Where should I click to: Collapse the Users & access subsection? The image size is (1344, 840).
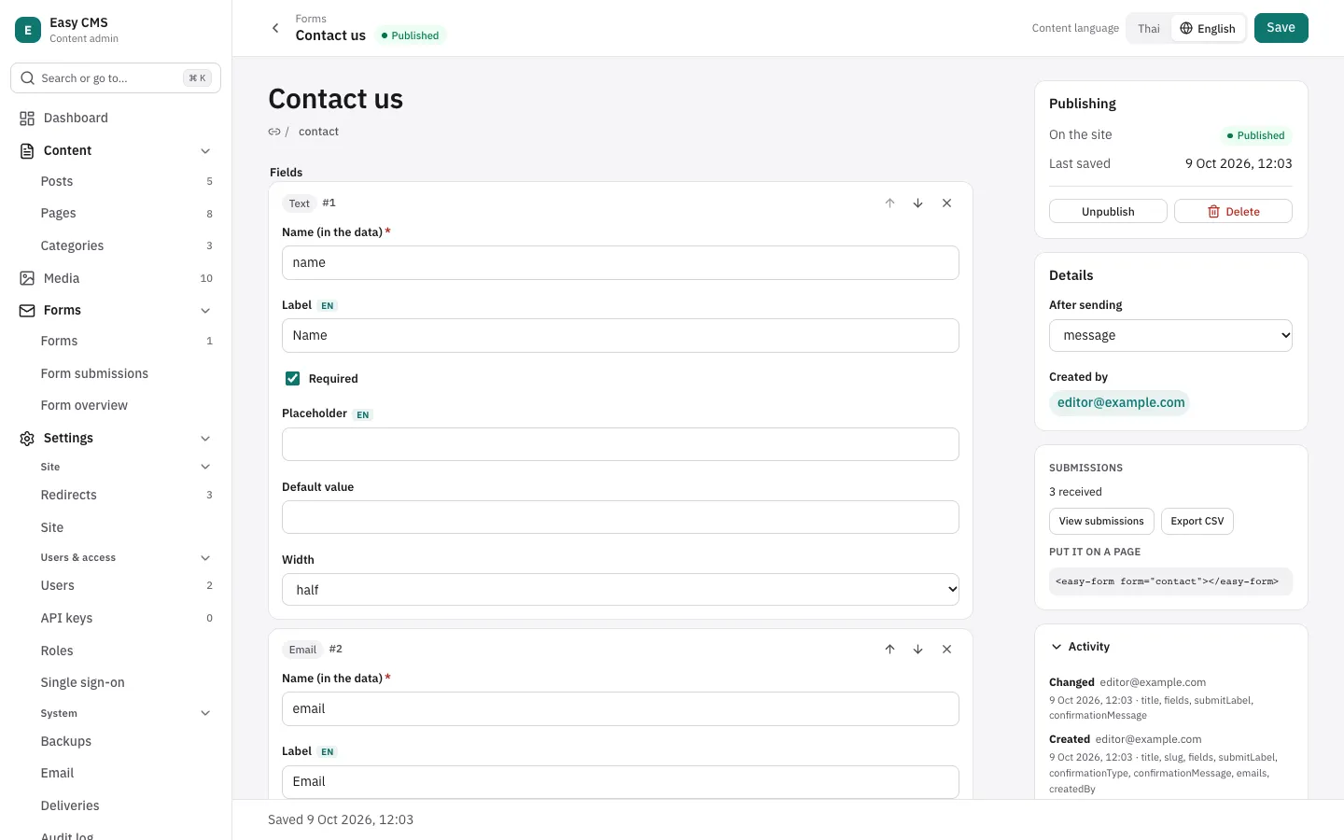coord(205,558)
